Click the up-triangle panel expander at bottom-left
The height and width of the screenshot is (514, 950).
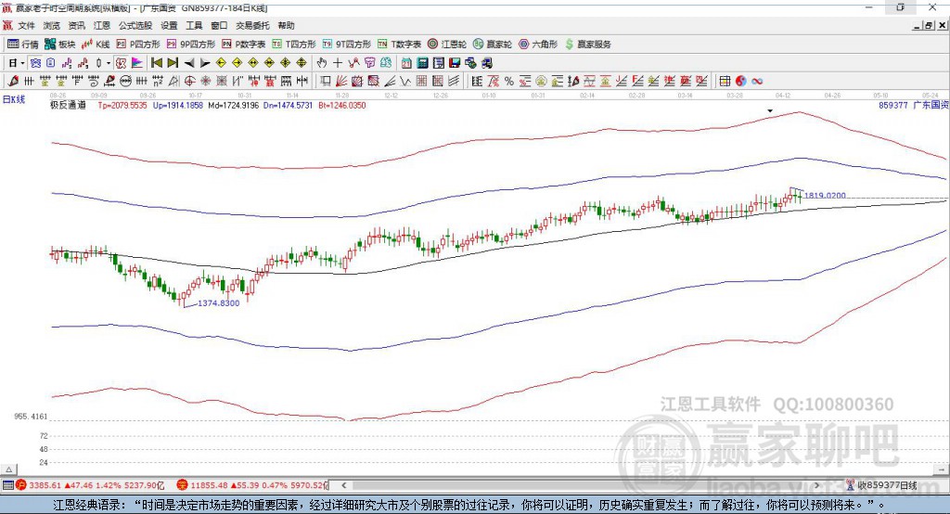click(x=8, y=469)
